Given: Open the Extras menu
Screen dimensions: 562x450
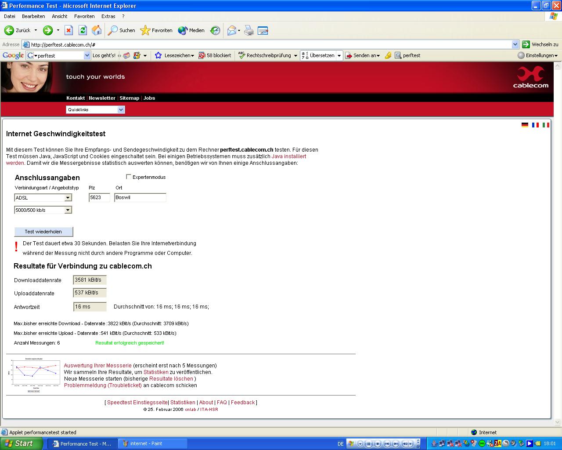Looking at the screenshot, I should [108, 16].
